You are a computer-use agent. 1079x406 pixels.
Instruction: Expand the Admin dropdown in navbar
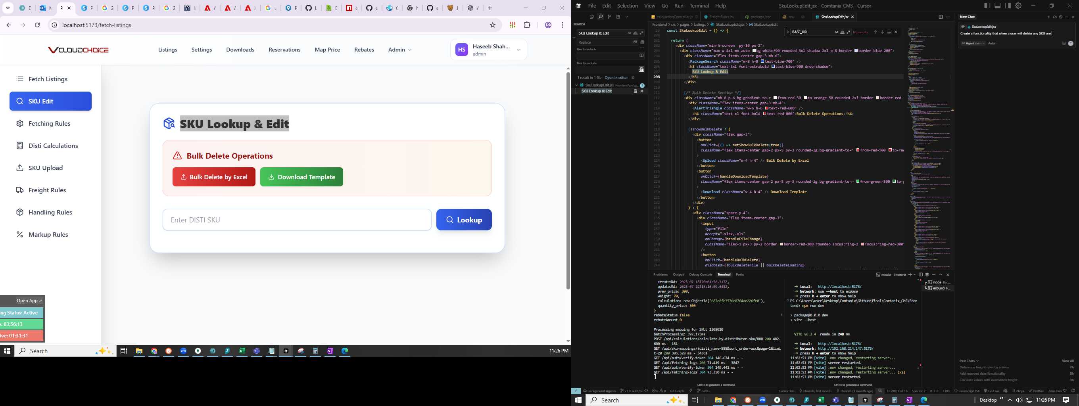[399, 50]
